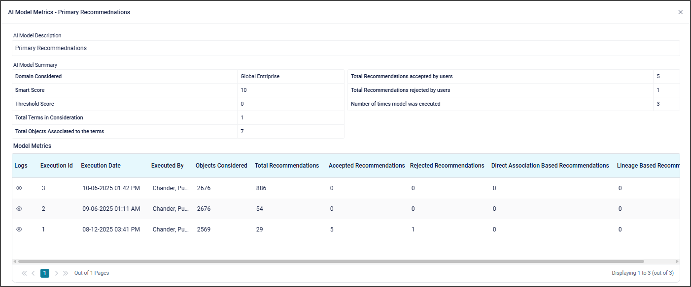
Task: Click the Executed By column header
Action: pos(167,166)
